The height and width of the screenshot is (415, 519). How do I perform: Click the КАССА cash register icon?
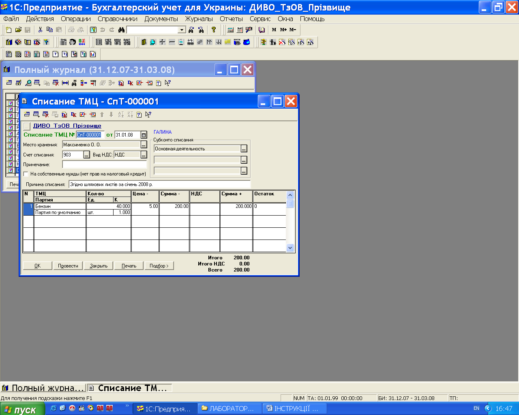tap(237, 42)
